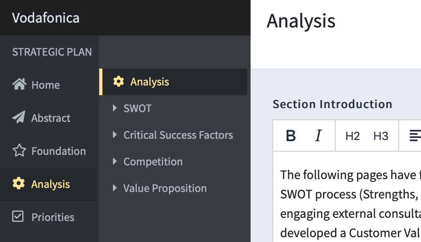
Task: Expand the SWOT tree arrow
Action: click(x=115, y=108)
